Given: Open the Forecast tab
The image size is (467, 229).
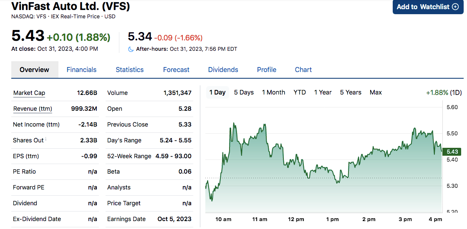Looking at the screenshot, I should coord(176,70).
